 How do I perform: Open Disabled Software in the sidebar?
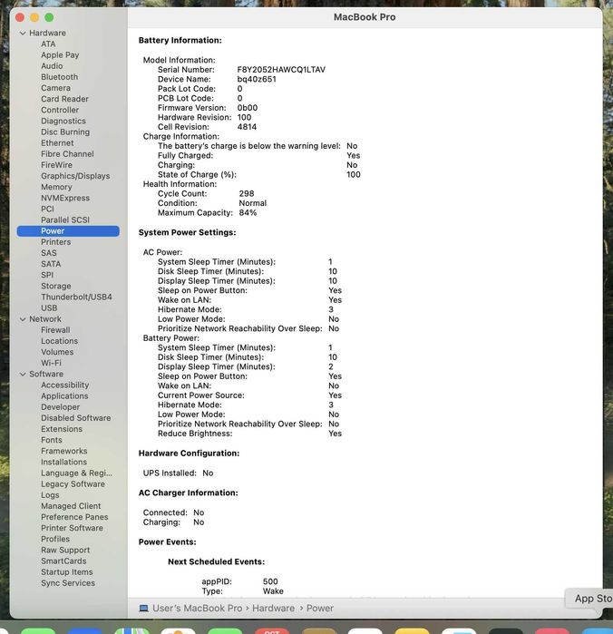[x=75, y=418]
